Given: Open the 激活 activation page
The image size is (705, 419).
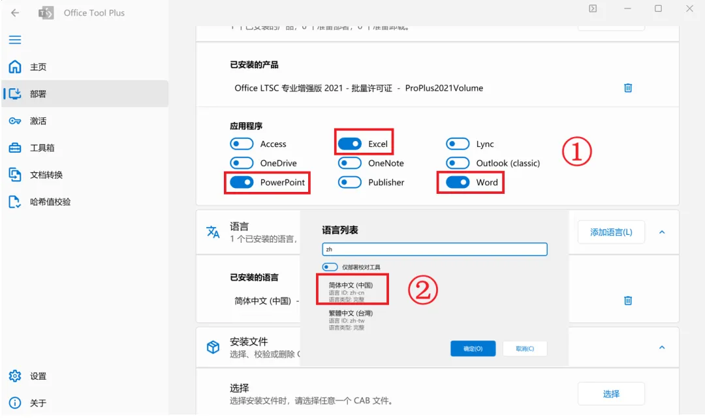Looking at the screenshot, I should pos(85,121).
